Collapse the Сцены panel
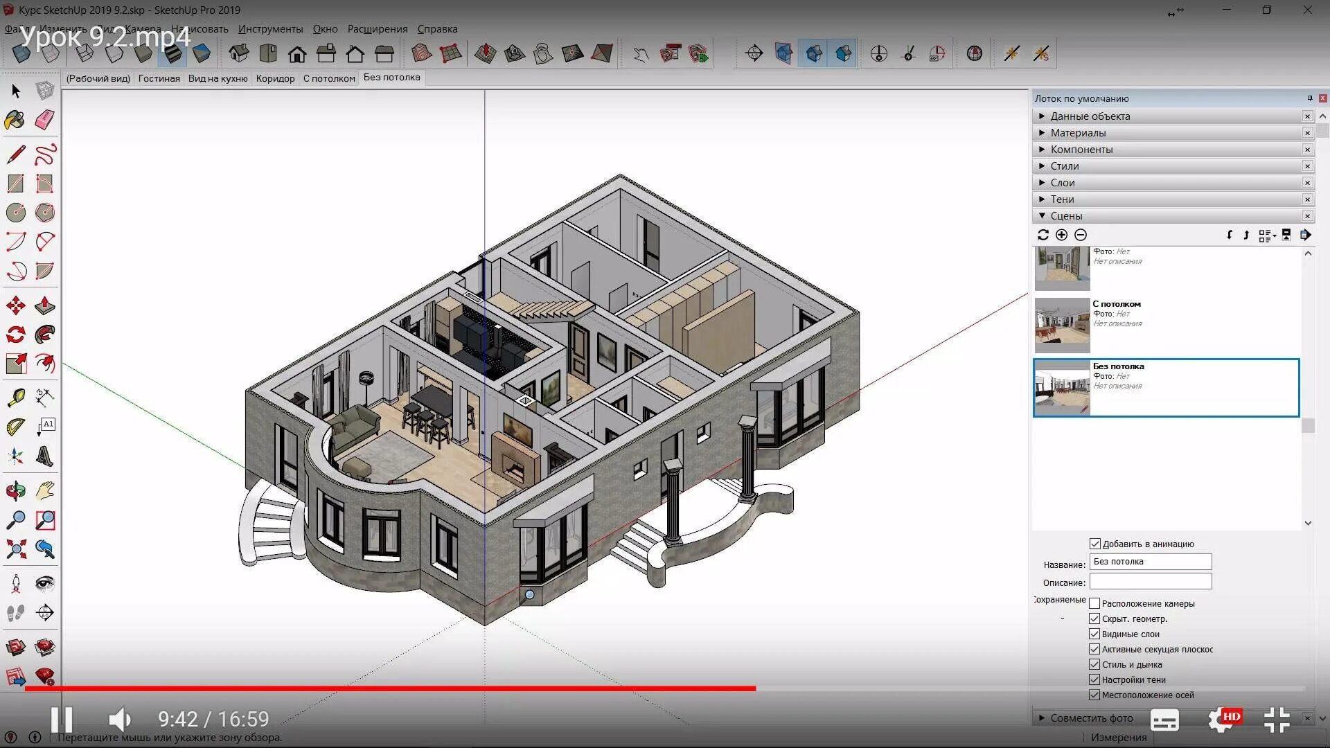Image resolution: width=1330 pixels, height=748 pixels. 1065,216
